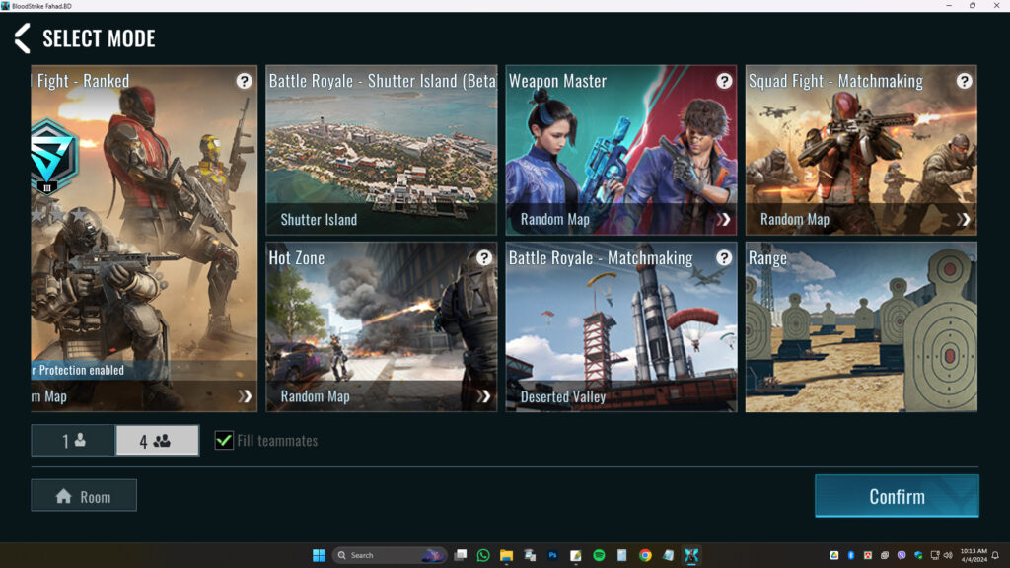The height and width of the screenshot is (568, 1010).
Task: Choose the Weapon Master mode card
Action: click(621, 150)
